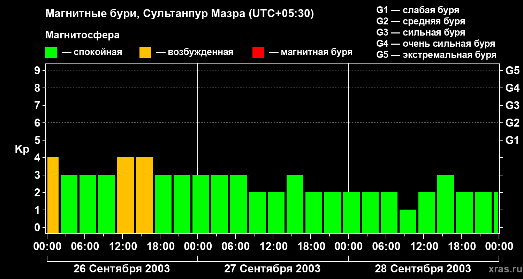Click the Kp axis value 1
The width and height of the screenshot is (523, 279).
[x=38, y=210]
